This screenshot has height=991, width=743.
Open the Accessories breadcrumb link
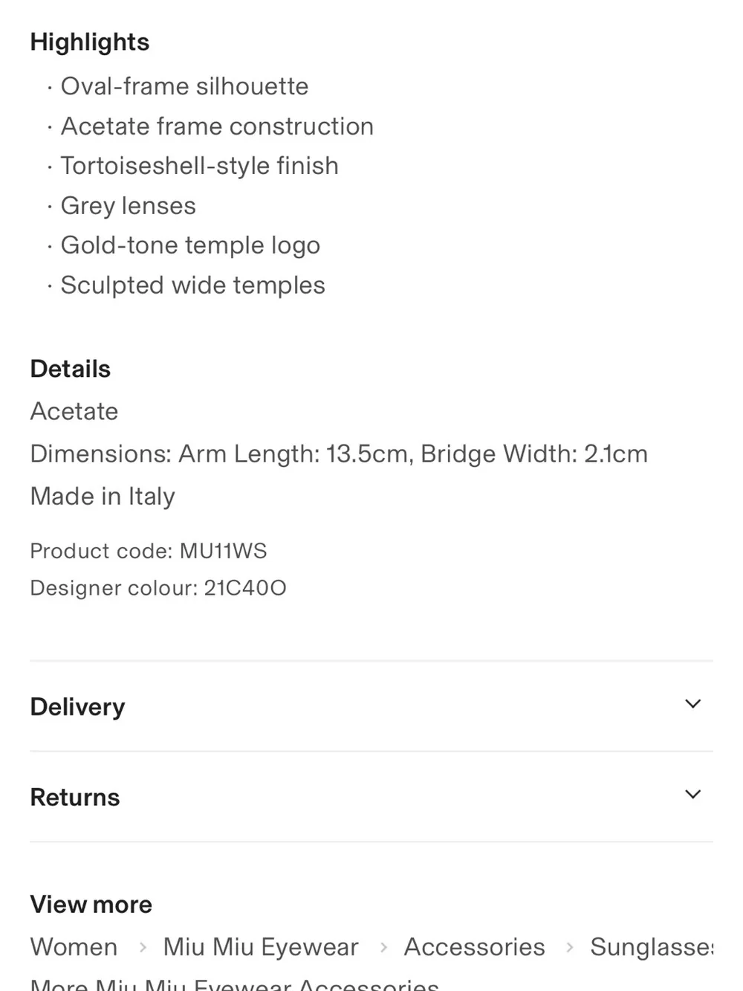coord(474,947)
